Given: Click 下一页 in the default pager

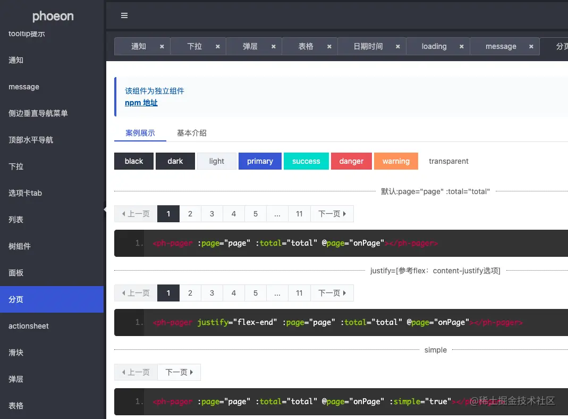Looking at the screenshot, I should click(x=332, y=214).
